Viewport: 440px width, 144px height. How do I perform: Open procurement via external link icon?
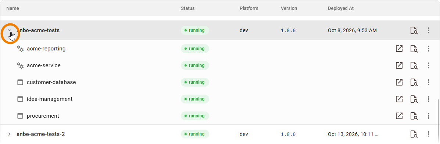tap(399, 115)
